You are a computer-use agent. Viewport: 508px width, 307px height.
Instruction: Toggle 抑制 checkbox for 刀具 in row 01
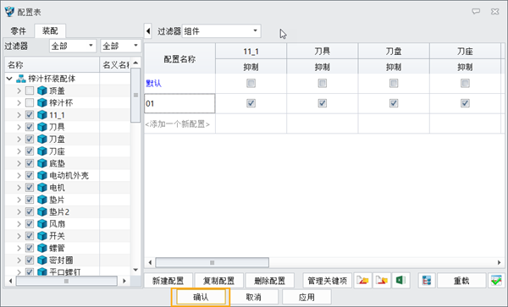(323, 103)
